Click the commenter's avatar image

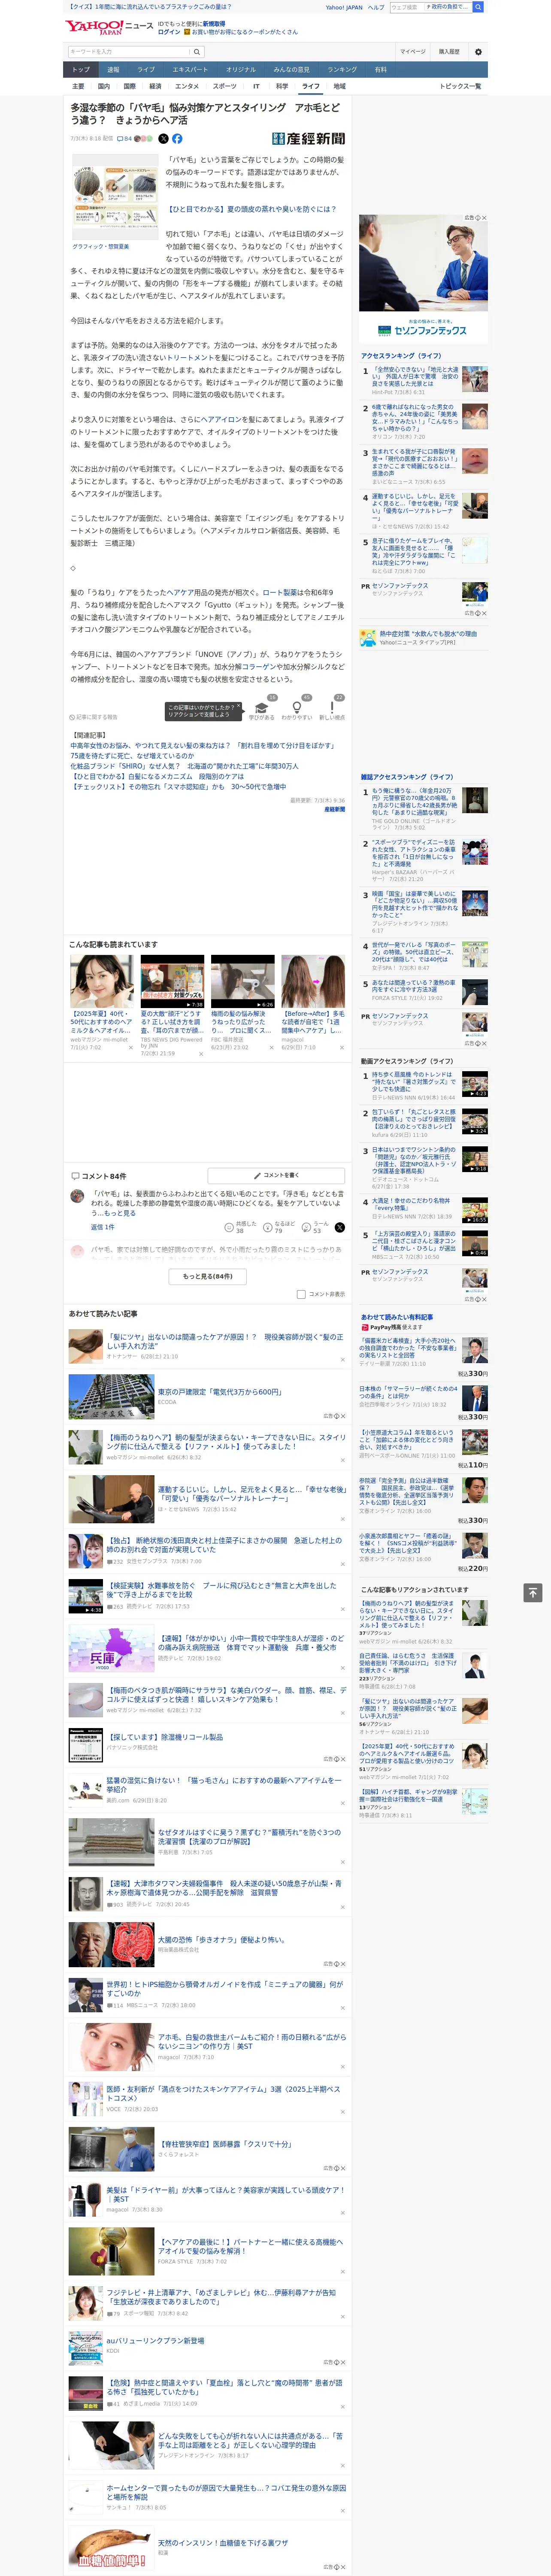(77, 1196)
